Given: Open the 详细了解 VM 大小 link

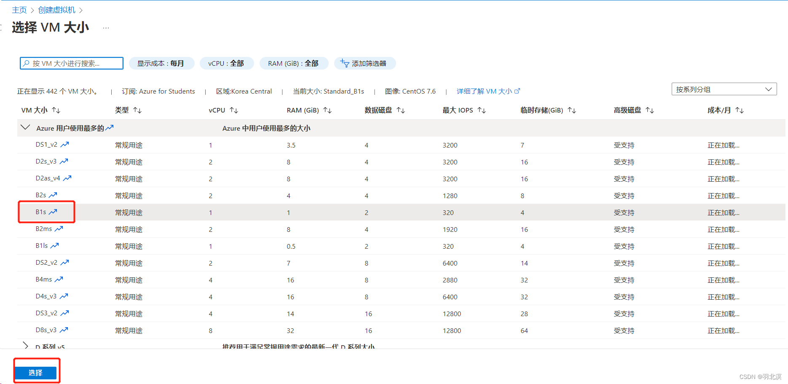Looking at the screenshot, I should coord(488,91).
